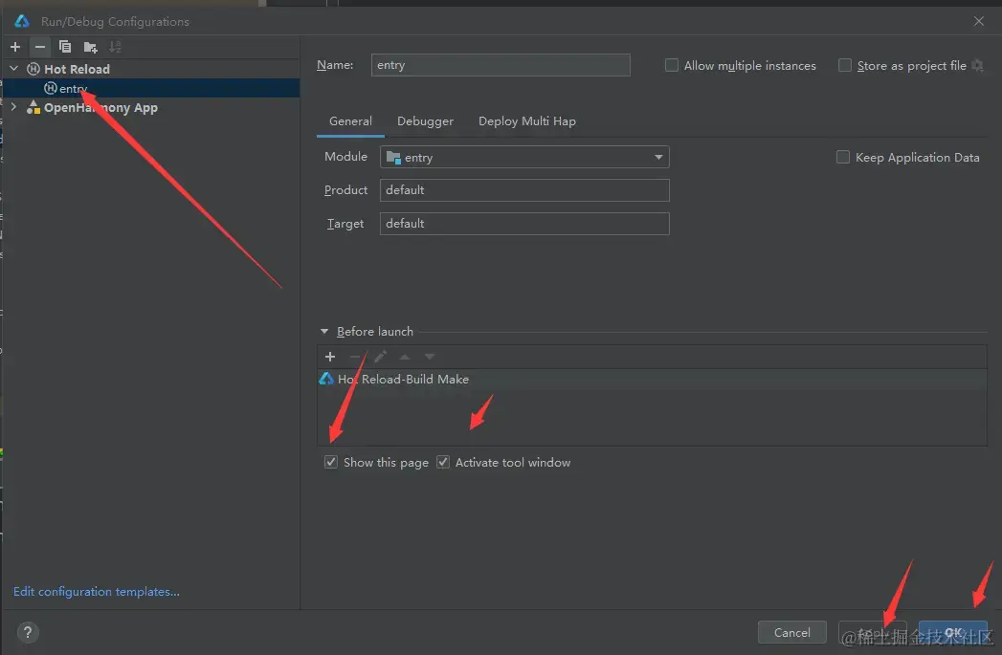This screenshot has width=1002, height=655.
Task: Uncheck Activate tool window
Action: [x=443, y=462]
